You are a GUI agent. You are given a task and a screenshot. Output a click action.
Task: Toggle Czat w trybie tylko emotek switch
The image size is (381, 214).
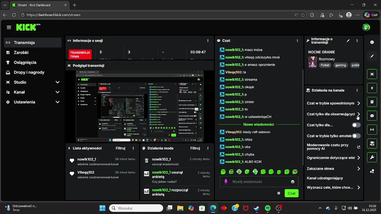coord(356,136)
